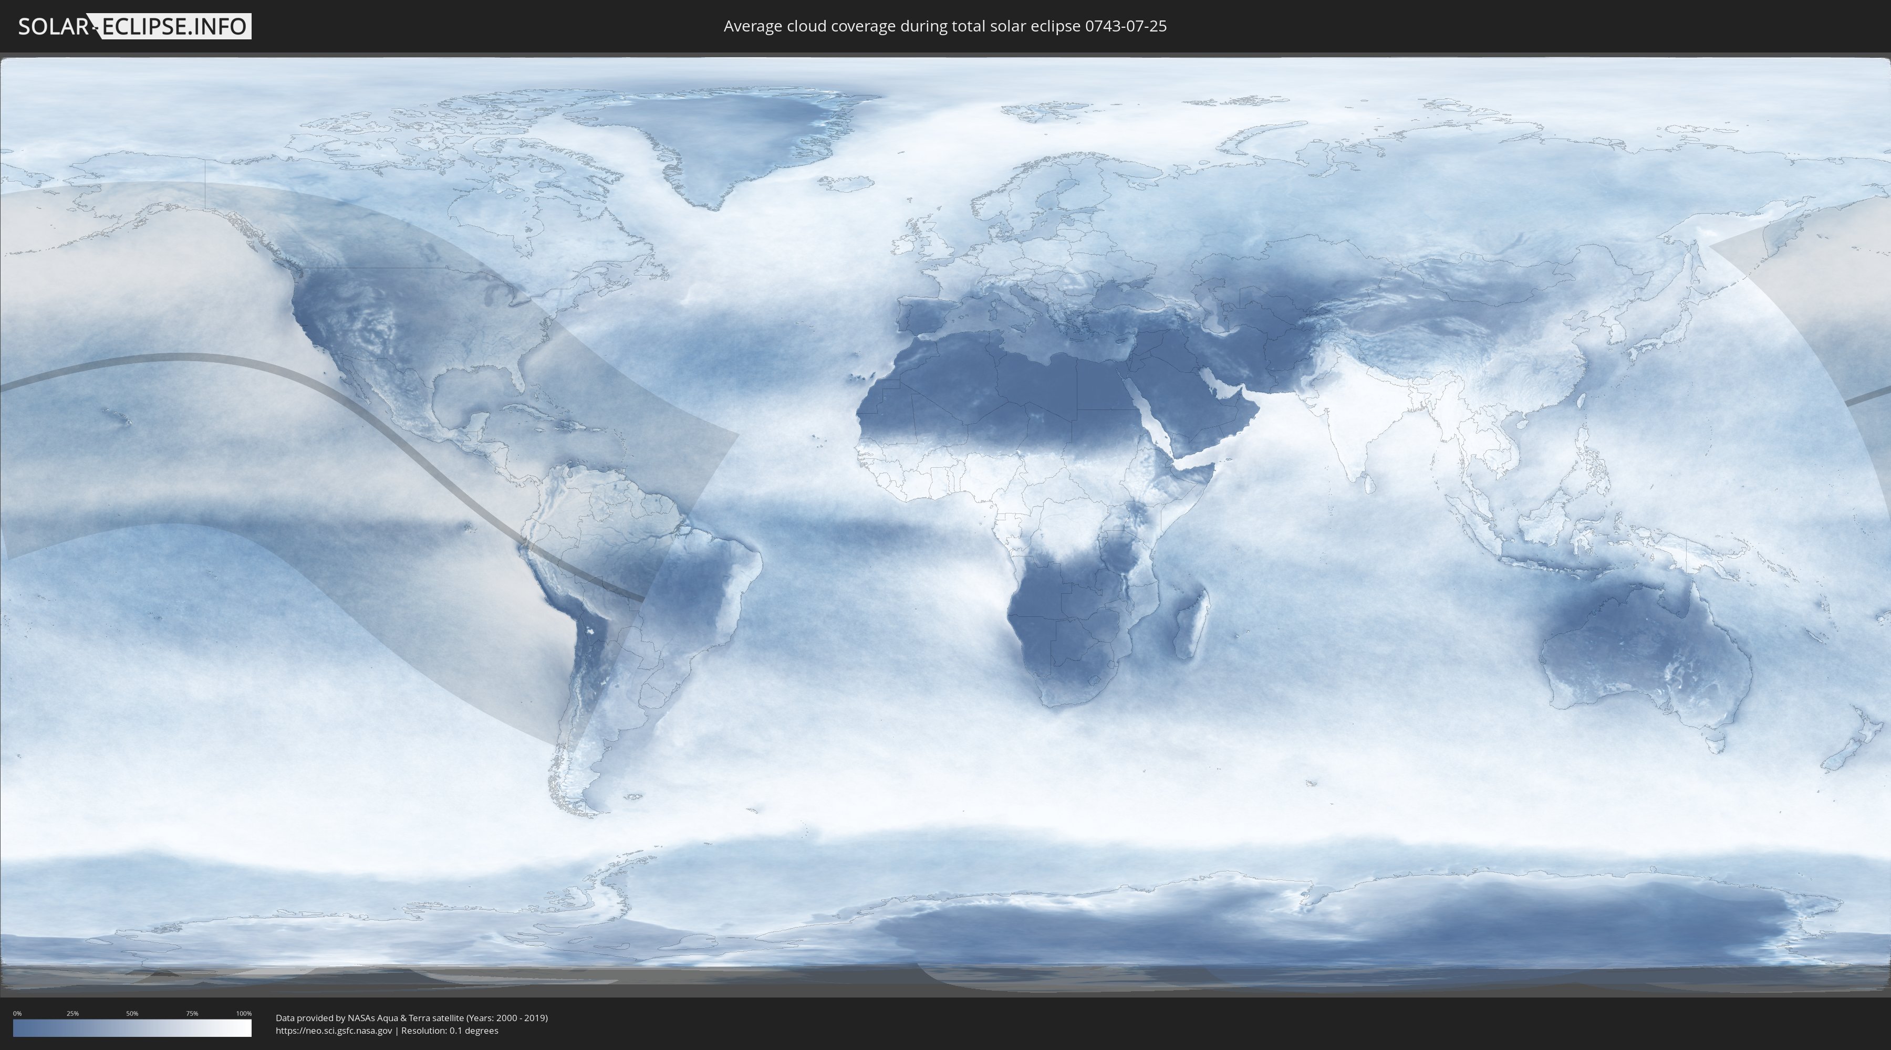Click the SOLAR-ECLIPSE.INFO logo
The image size is (1891, 1050).
(134, 26)
